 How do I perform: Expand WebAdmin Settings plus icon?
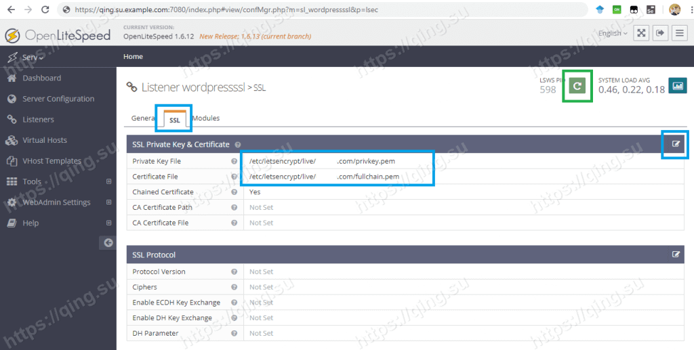[x=109, y=202]
